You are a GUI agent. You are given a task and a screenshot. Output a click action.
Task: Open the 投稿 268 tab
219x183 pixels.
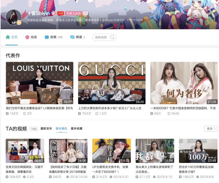[54, 37]
